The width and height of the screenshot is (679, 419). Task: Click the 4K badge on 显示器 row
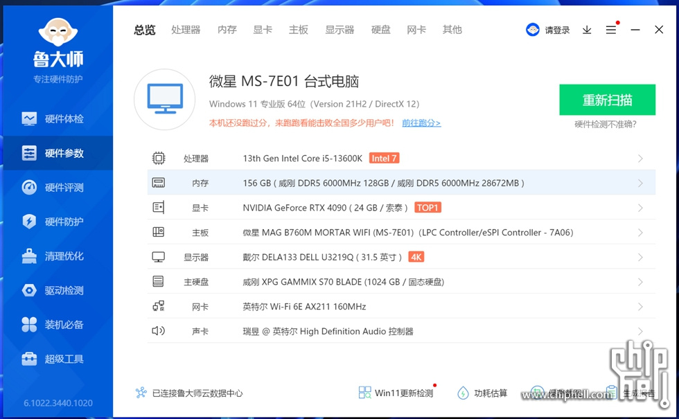click(416, 257)
